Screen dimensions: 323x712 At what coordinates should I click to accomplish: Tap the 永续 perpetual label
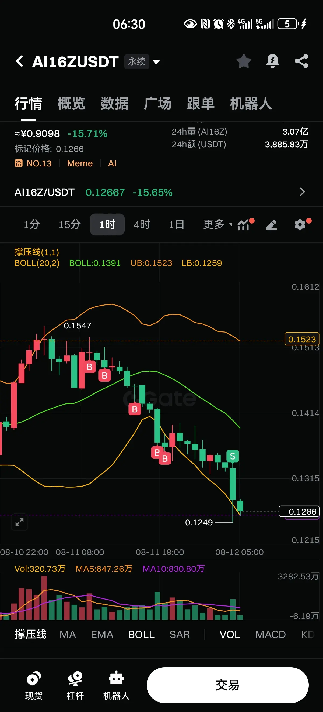coord(136,61)
